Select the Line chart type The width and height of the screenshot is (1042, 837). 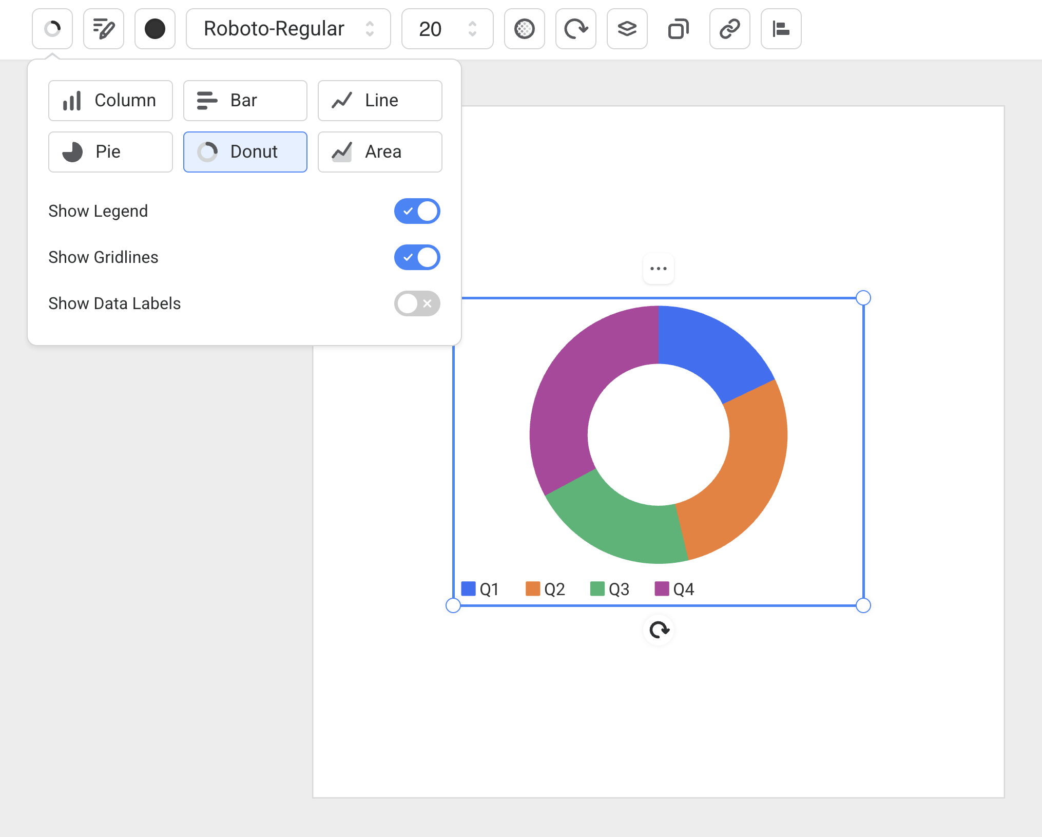click(x=380, y=101)
